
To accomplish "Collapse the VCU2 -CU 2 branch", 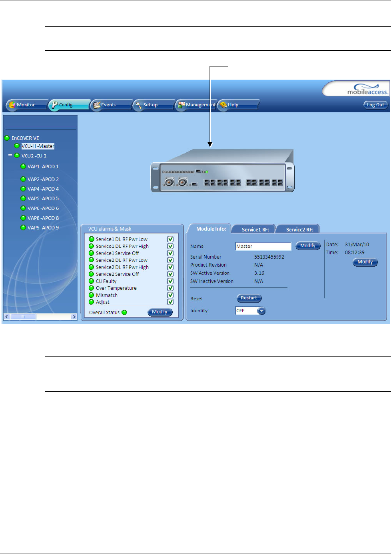I will 10,155.
